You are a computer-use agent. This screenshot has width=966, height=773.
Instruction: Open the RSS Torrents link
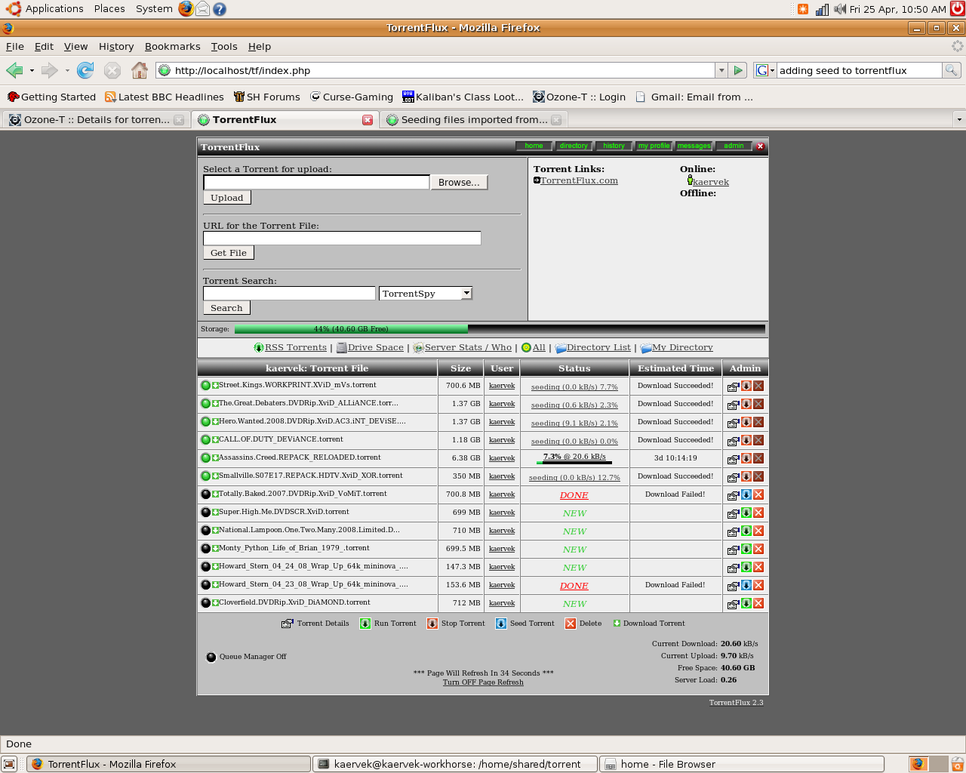click(296, 347)
